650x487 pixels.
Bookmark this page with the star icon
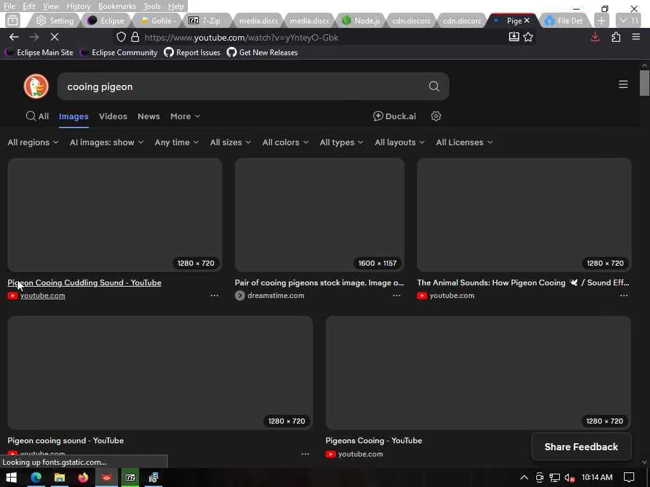527,37
